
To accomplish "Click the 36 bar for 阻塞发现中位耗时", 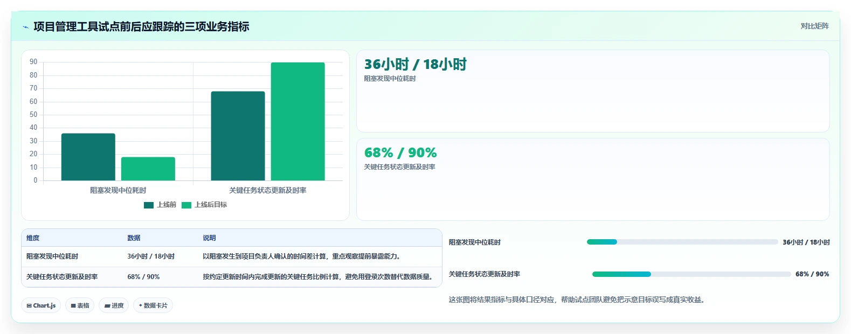I will point(88,157).
